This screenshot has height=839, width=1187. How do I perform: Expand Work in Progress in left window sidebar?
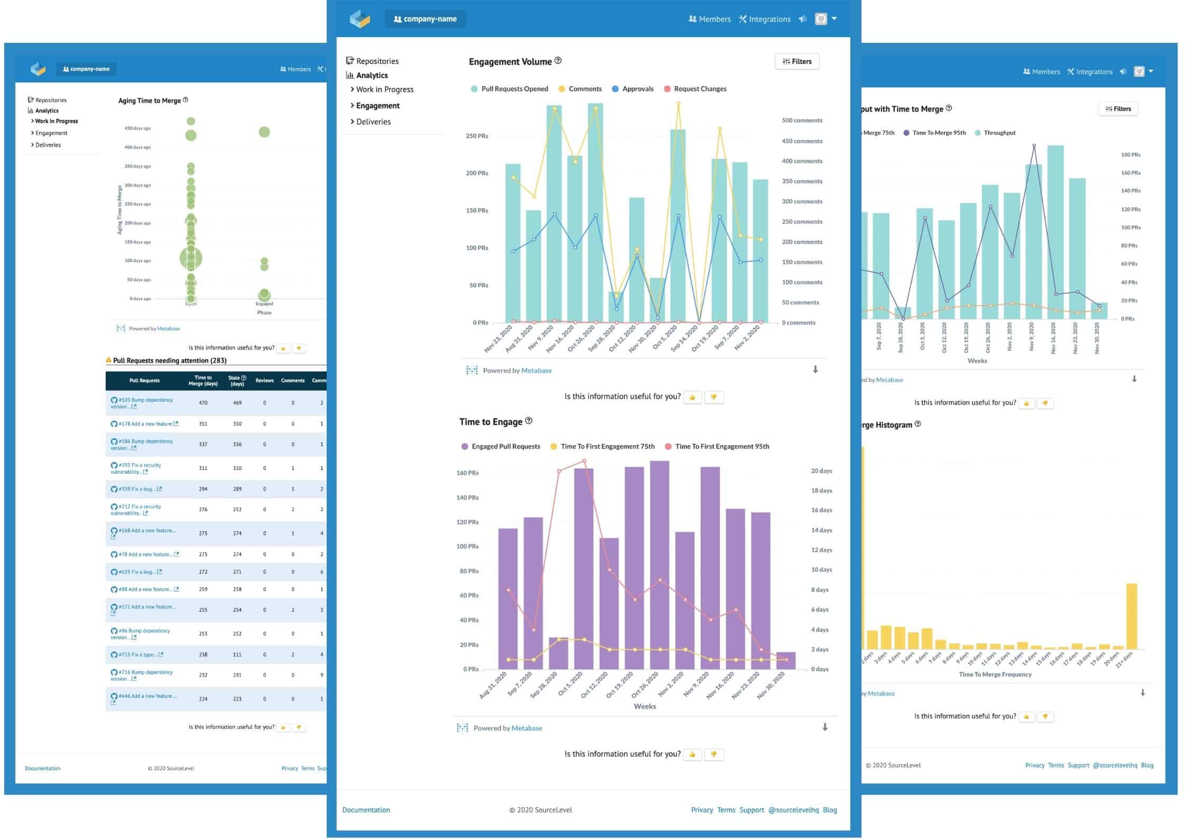(54, 121)
